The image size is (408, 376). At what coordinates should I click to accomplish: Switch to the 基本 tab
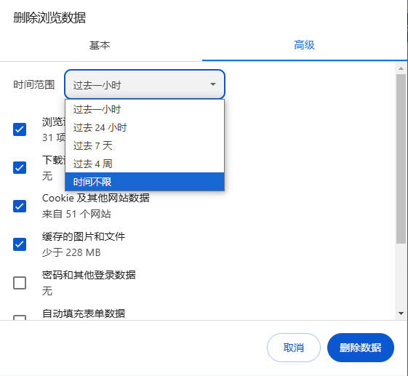[x=100, y=46]
